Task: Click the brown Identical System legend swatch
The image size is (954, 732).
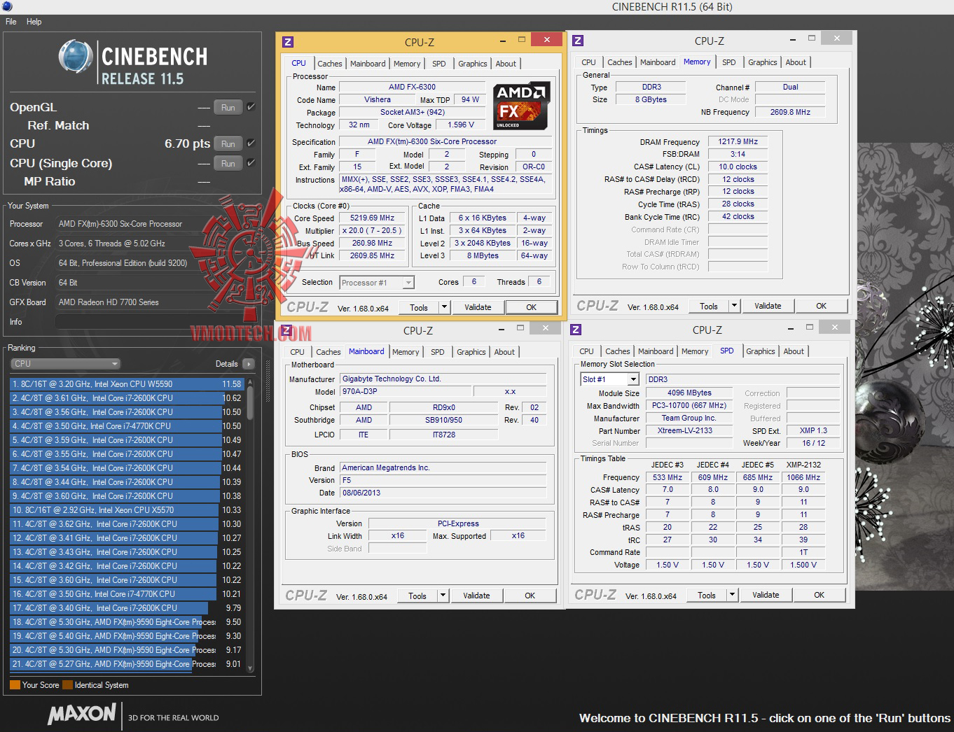Action: click(x=67, y=685)
